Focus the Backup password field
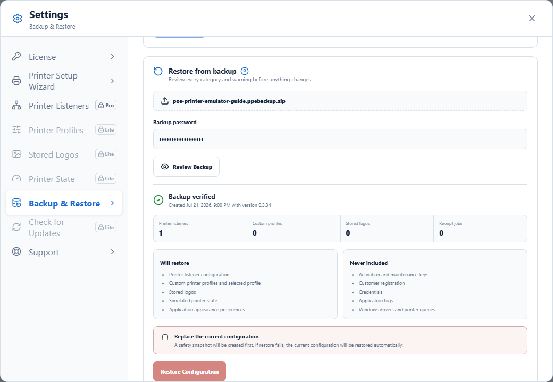Image resolution: width=553 pixels, height=382 pixels. click(340, 139)
